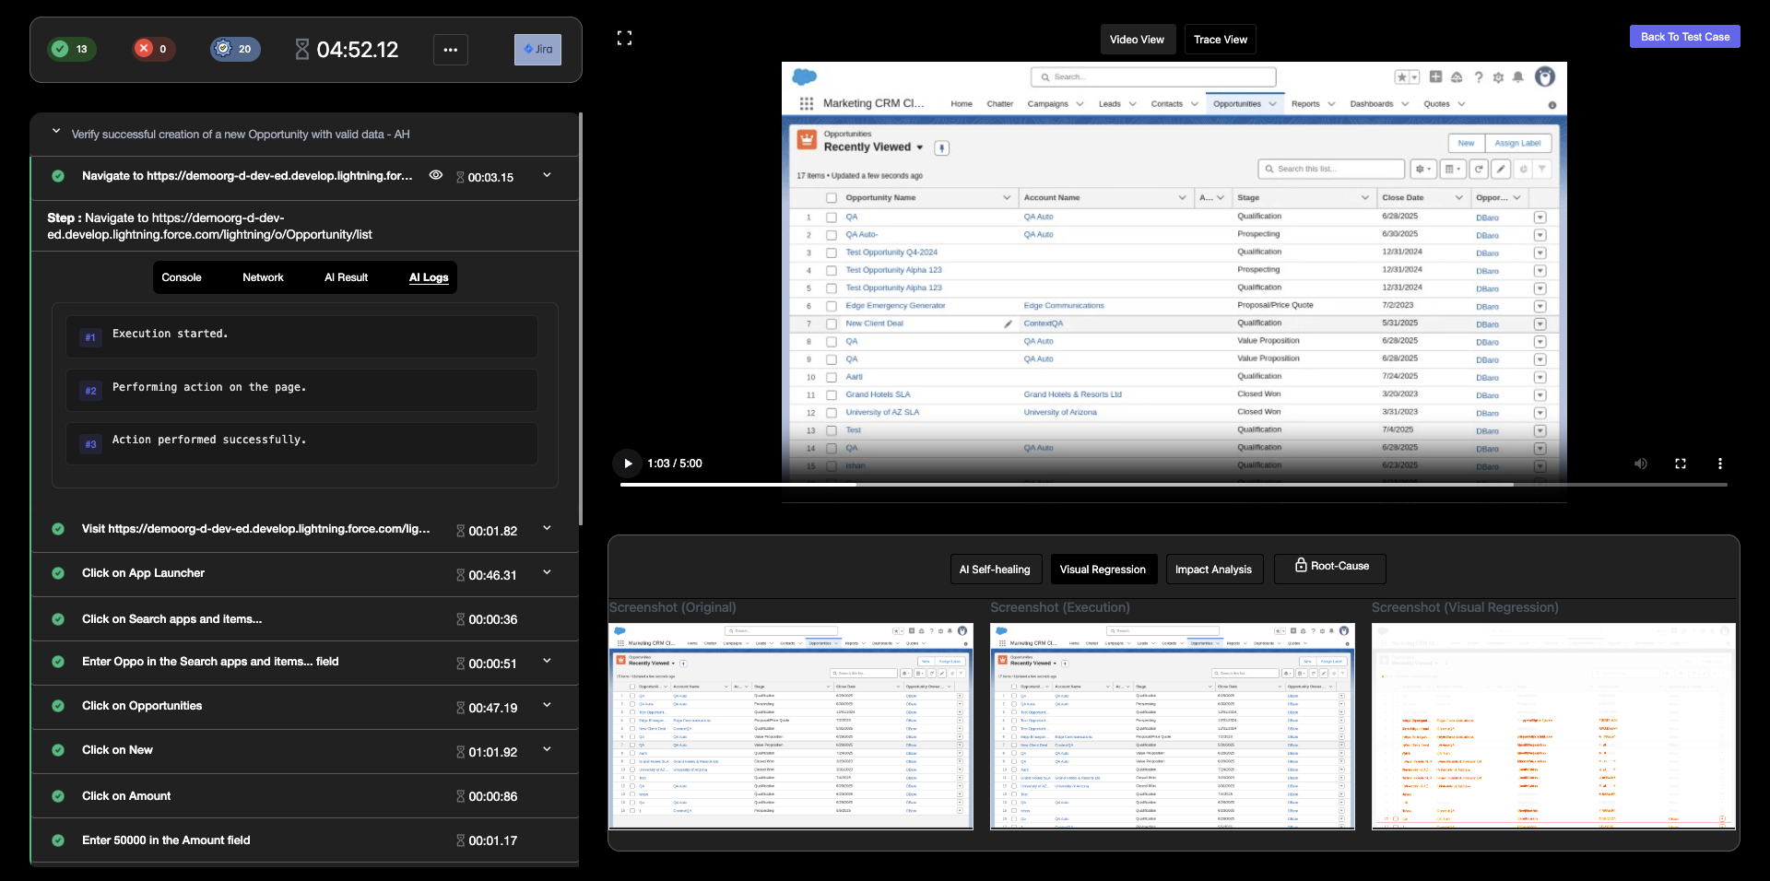Toggle the eye icon on Navigate step
Viewport: 1770px width, 881px height.
(x=436, y=175)
